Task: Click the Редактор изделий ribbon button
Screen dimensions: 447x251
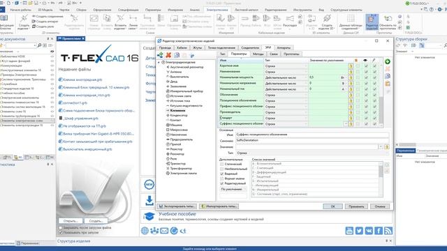Action: [372, 22]
